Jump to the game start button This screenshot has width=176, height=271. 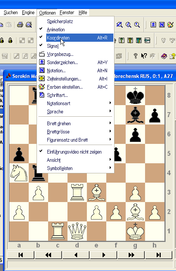click(x=21, y=255)
